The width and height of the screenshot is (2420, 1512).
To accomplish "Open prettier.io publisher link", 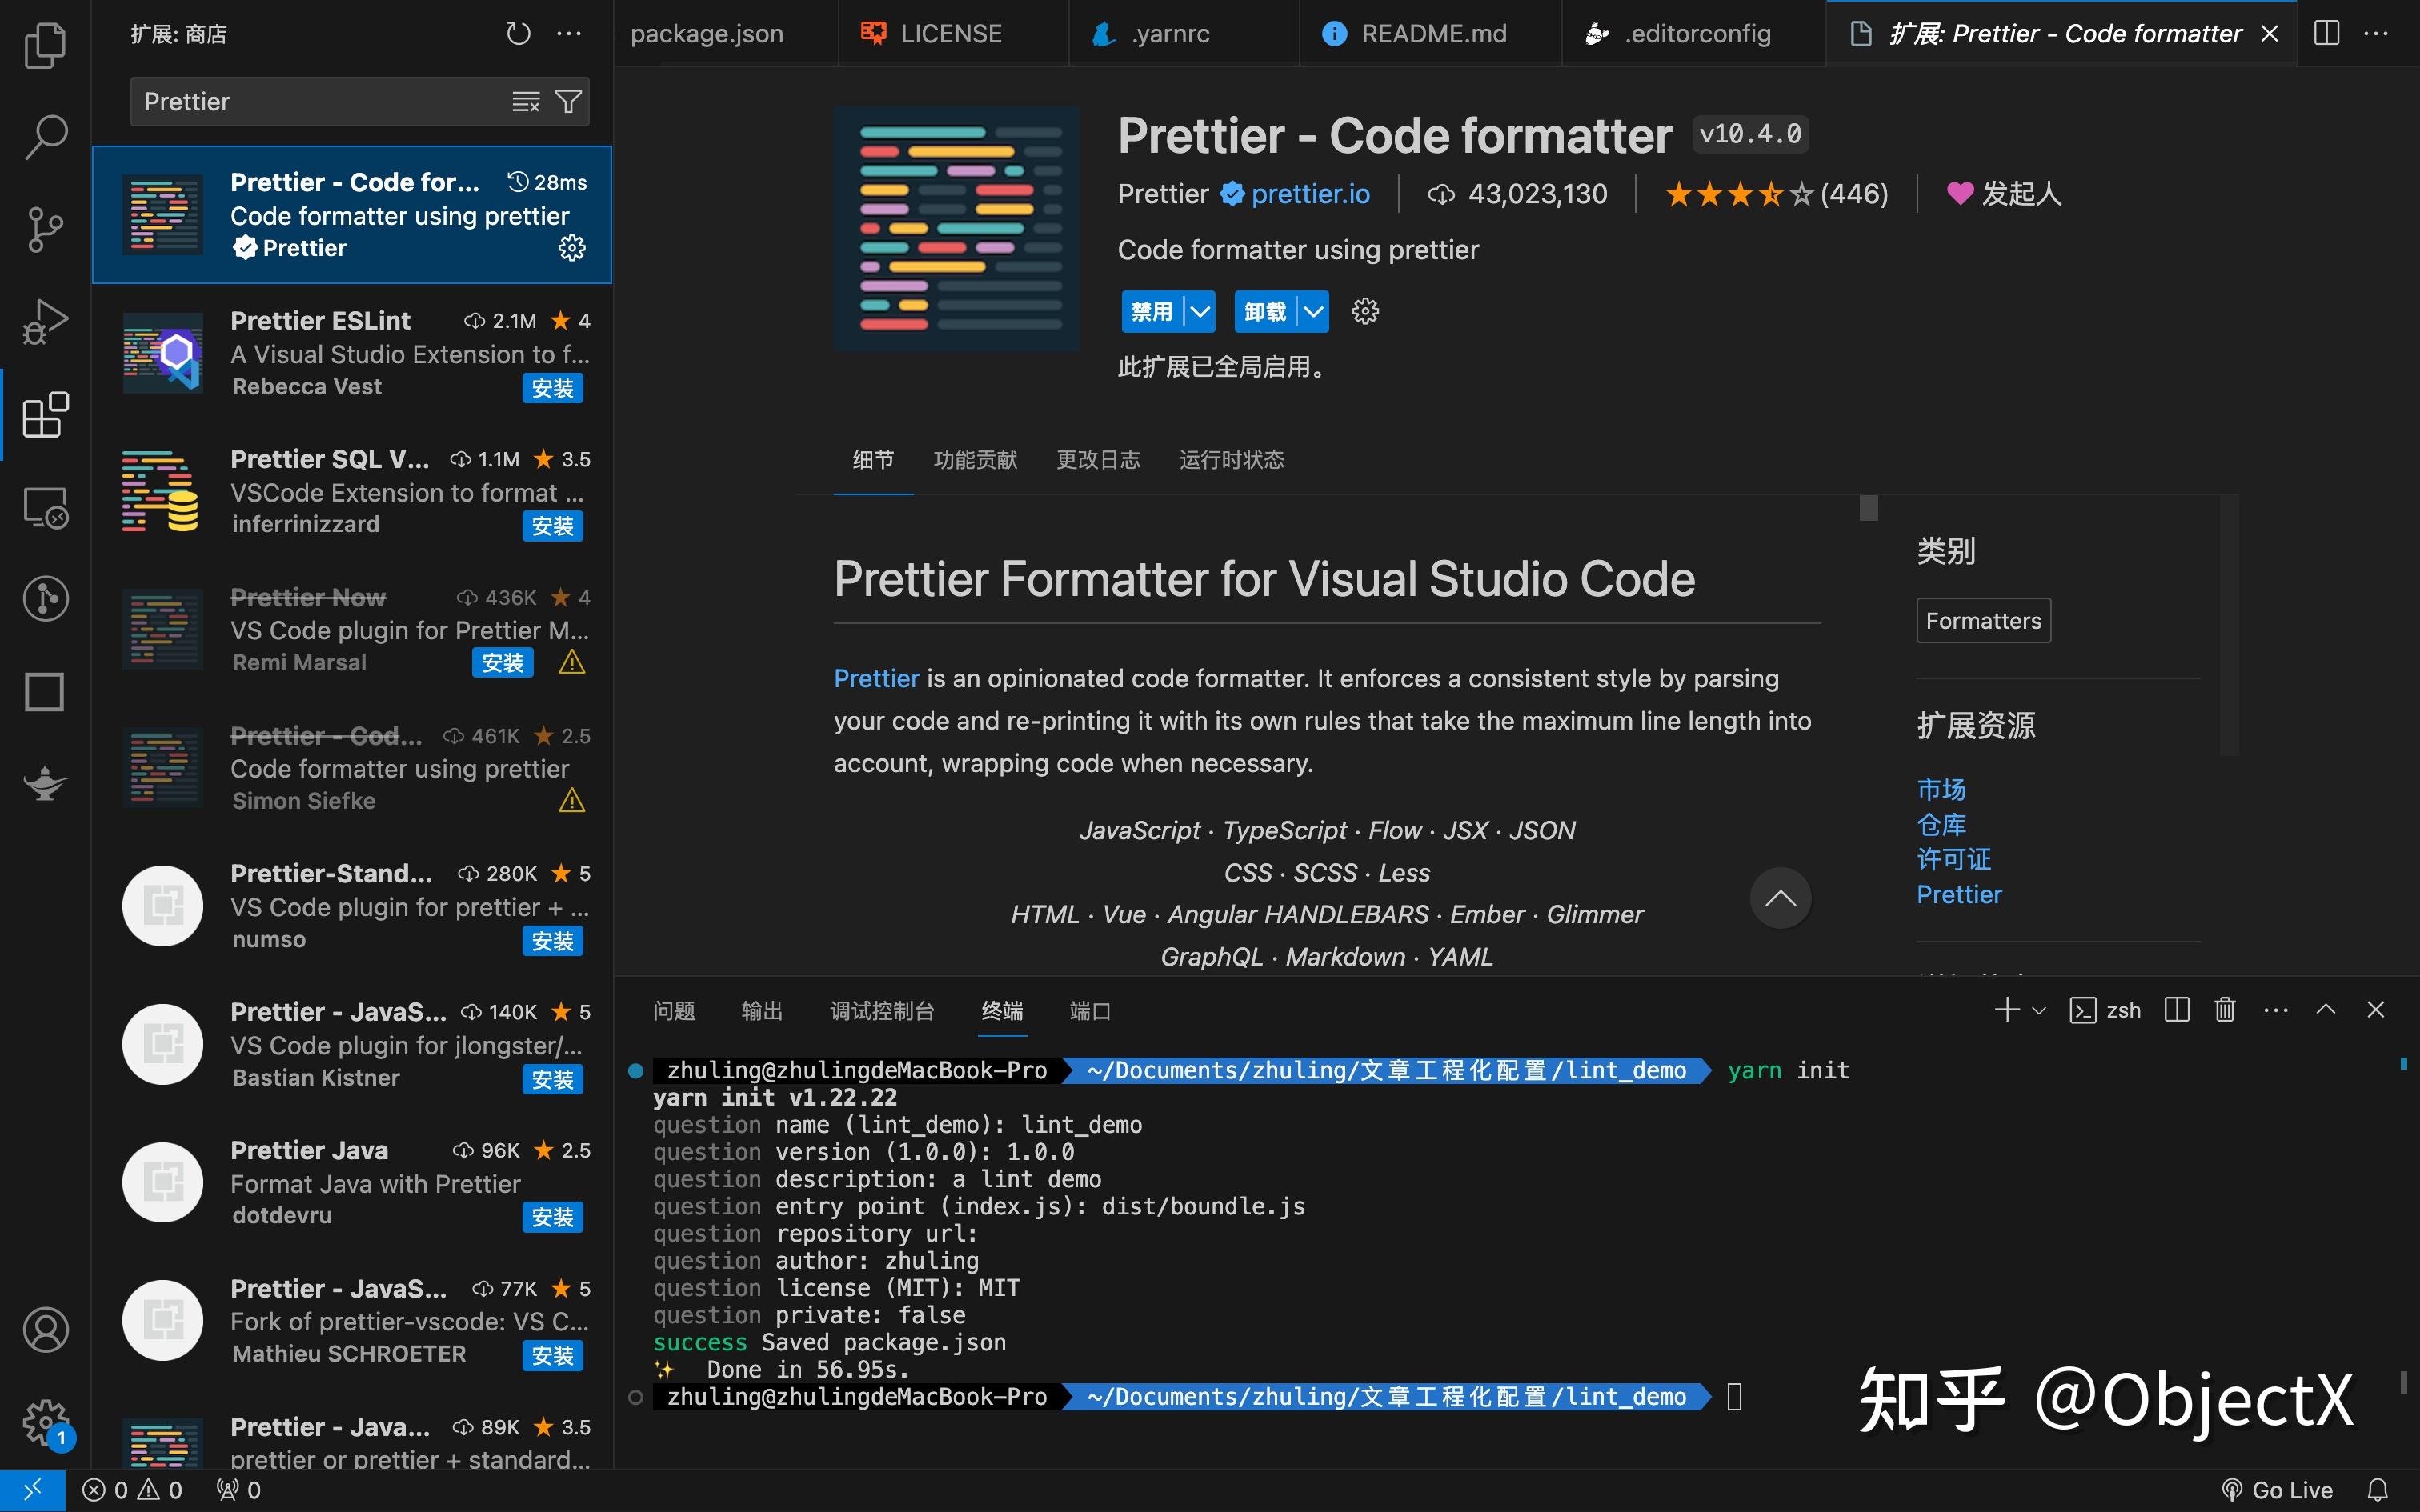I will [x=1310, y=194].
